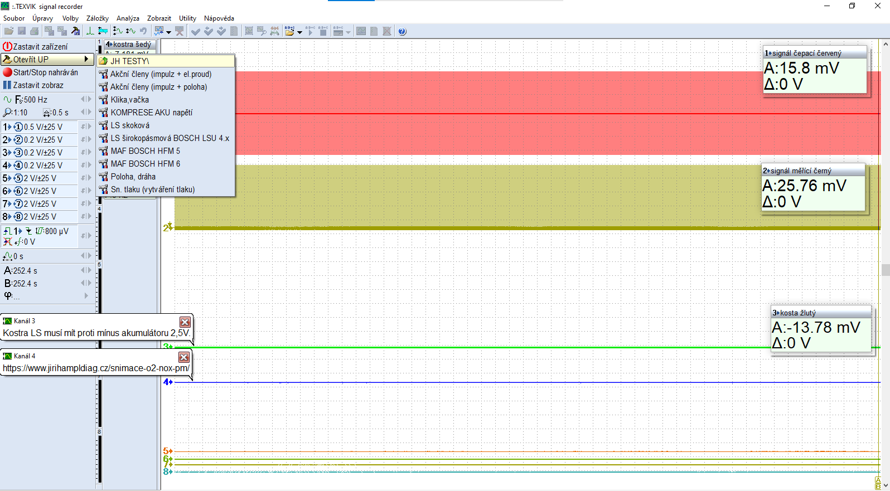The height and width of the screenshot is (491, 890).
Task: Close the Kanál 4 note popup
Action: pos(184,357)
